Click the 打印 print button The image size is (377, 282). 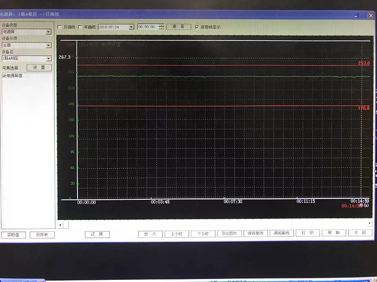coord(308,233)
